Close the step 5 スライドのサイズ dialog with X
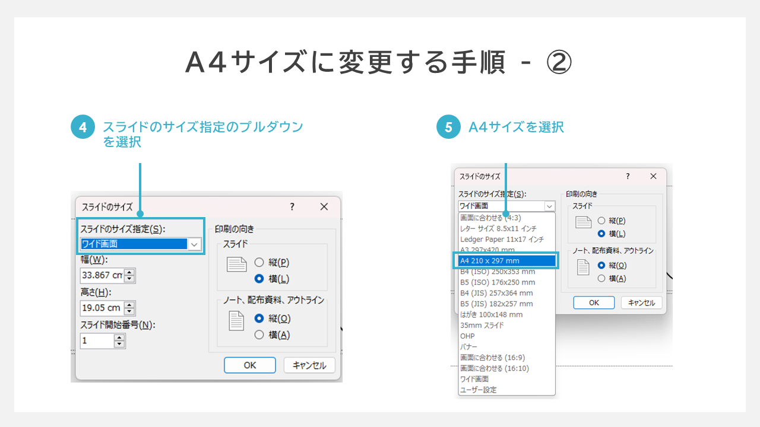 pos(653,176)
